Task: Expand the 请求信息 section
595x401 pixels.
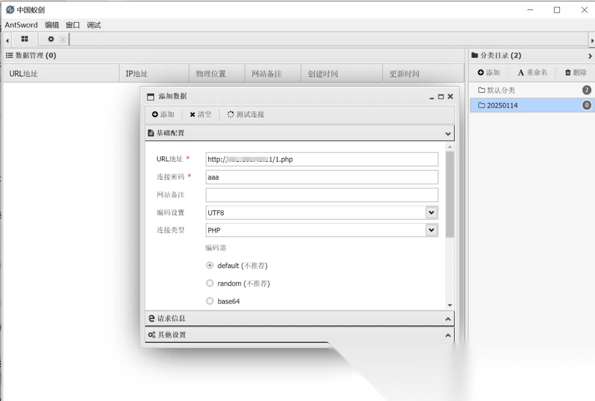Action: (x=448, y=319)
